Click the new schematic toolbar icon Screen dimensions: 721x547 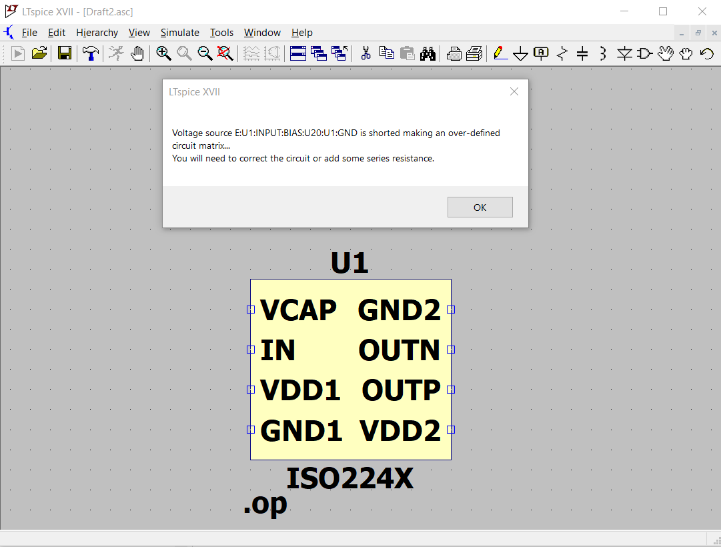click(x=18, y=53)
